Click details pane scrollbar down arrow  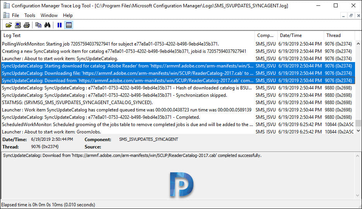click(358, 196)
